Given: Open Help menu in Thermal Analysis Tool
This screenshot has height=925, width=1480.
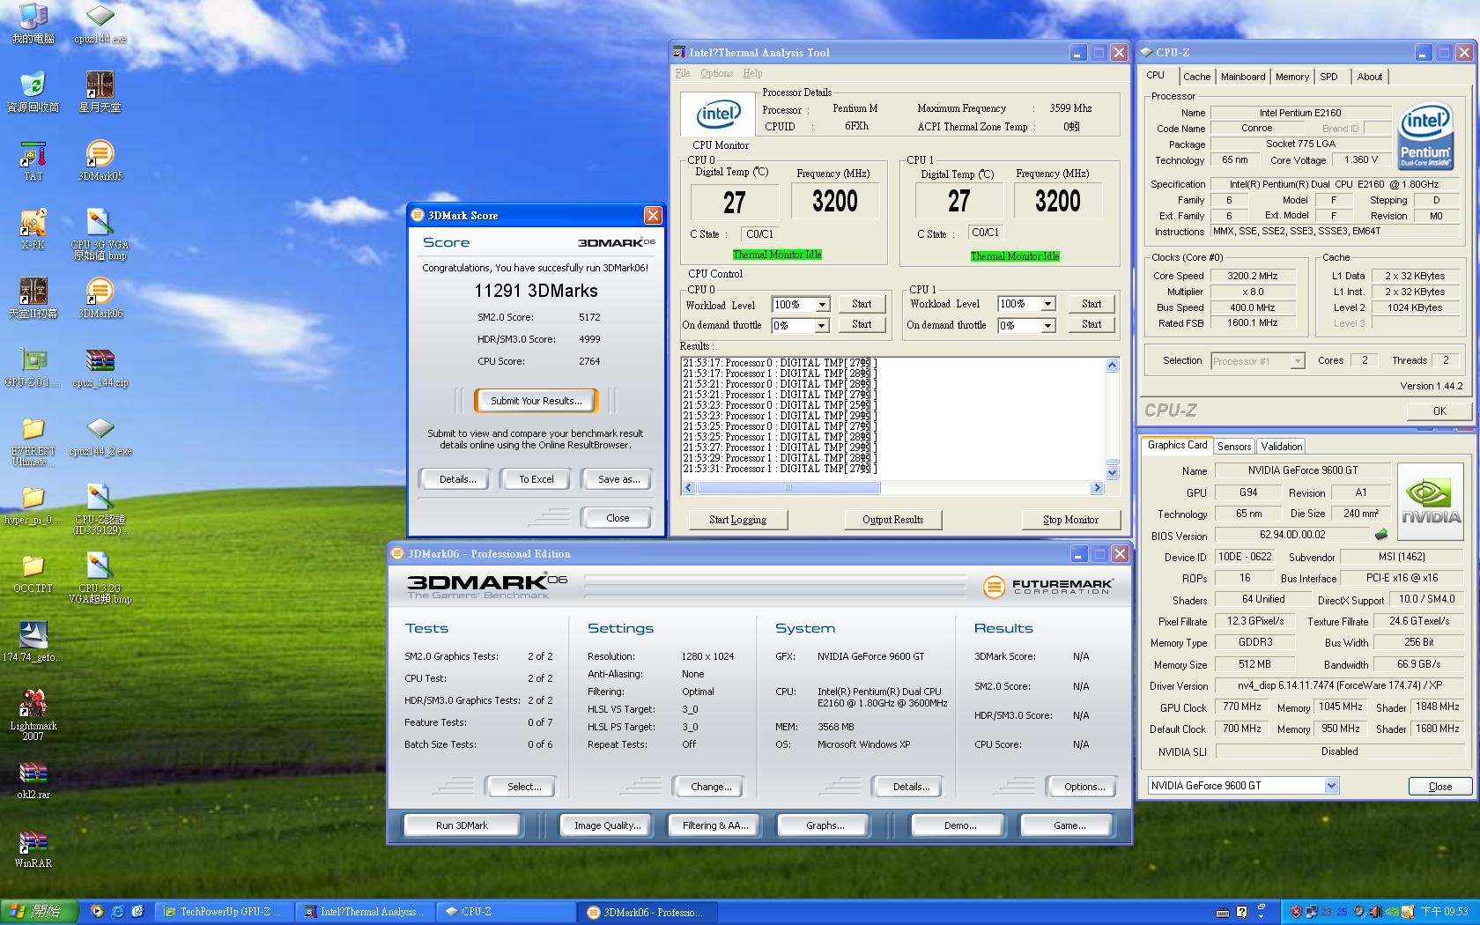Looking at the screenshot, I should pos(752,73).
